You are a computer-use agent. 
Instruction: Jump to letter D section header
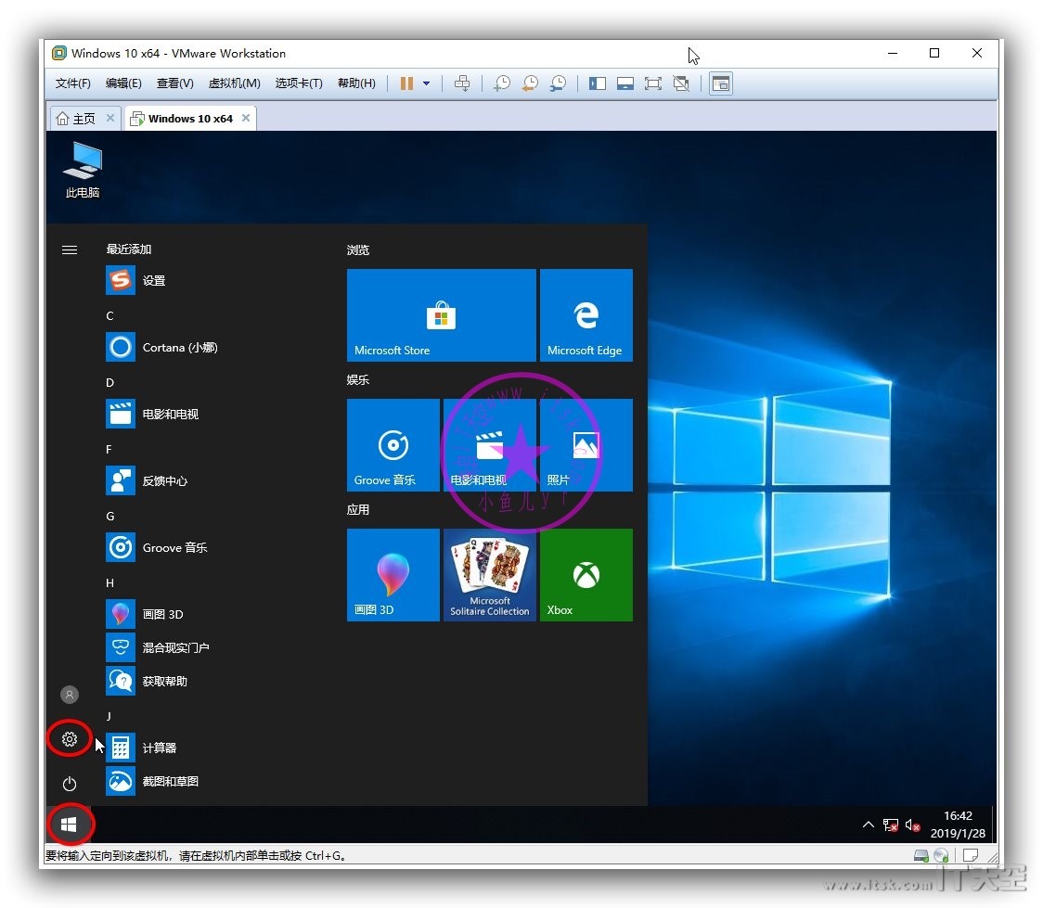click(109, 382)
